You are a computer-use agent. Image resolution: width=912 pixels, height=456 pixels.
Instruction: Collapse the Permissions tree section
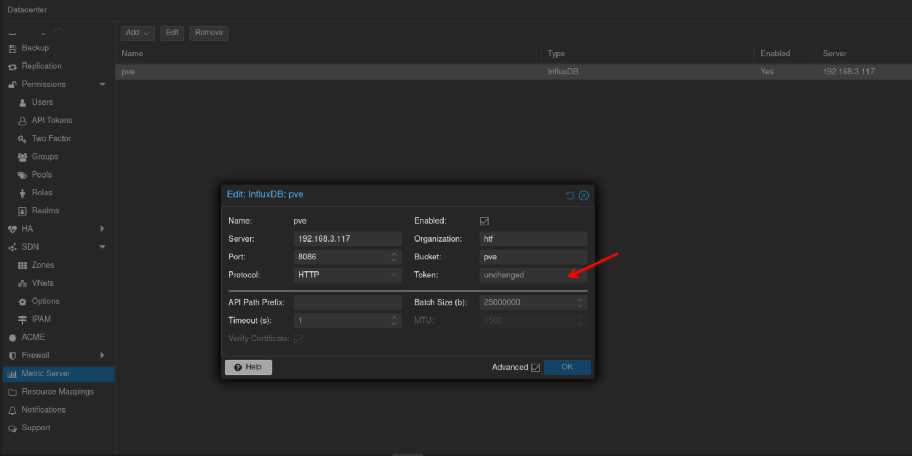click(x=103, y=84)
